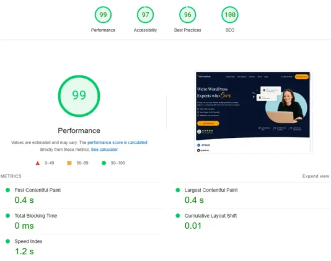
Task: Click the green circle 90–100 legend icon
Action: tap(104, 163)
